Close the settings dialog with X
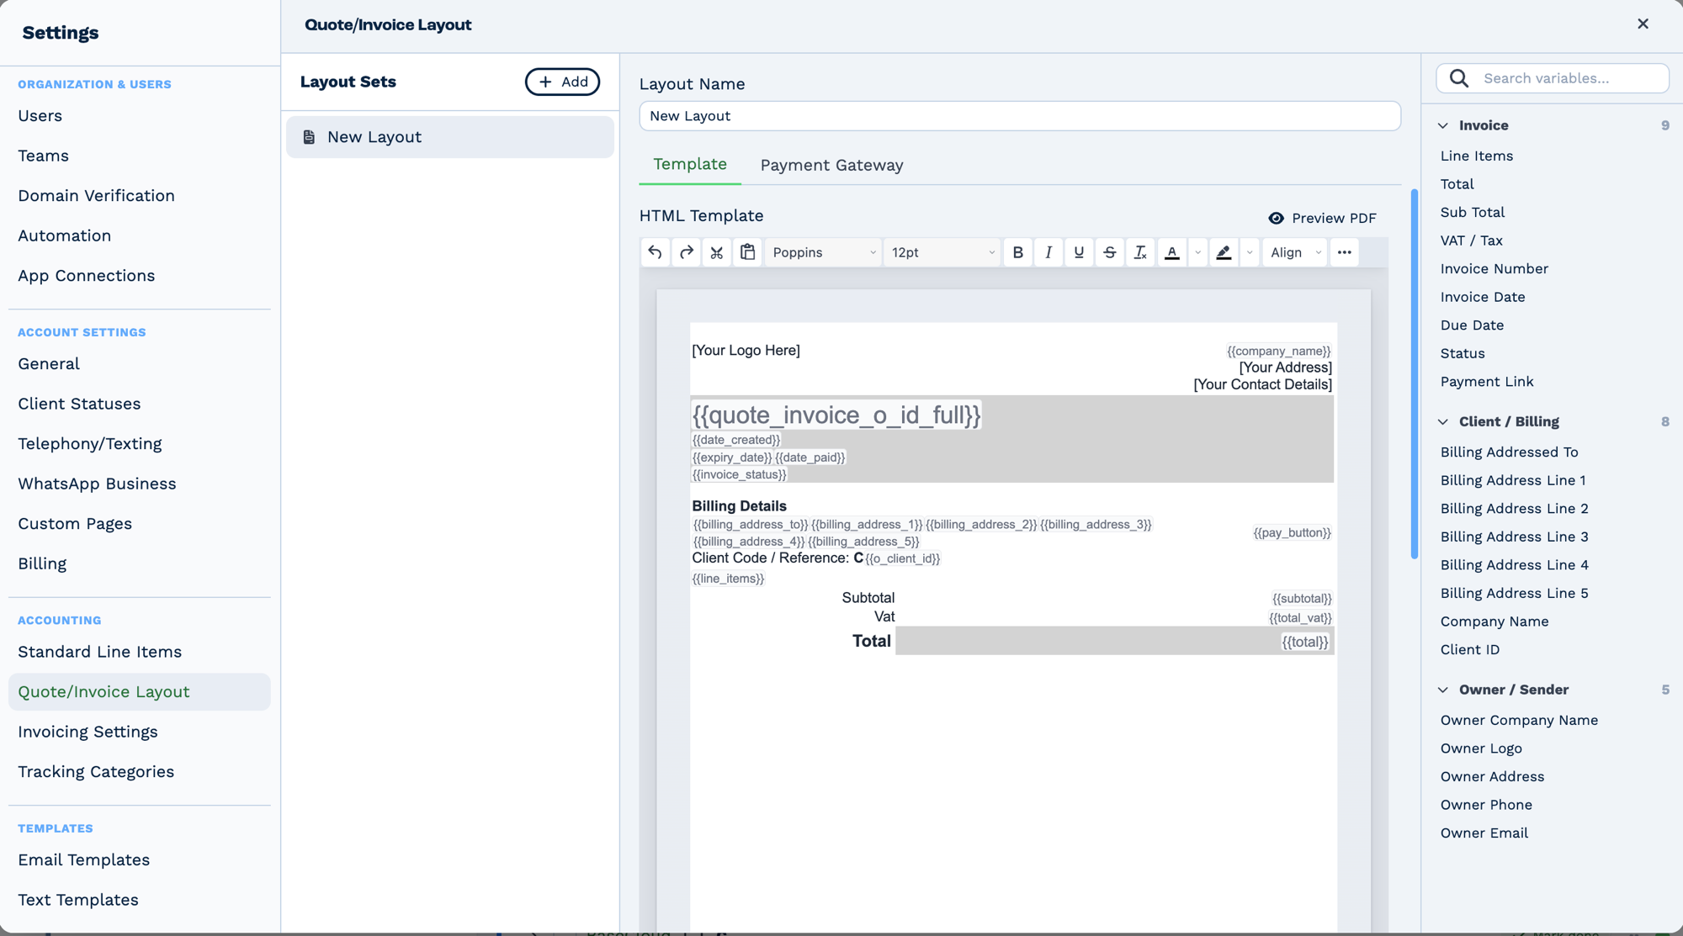The image size is (1683, 936). pos(1643,24)
